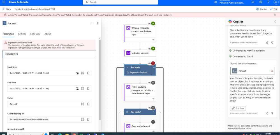Click the red error badge on For each
The width and height of the screenshot is (280, 135).
tap(153, 63)
